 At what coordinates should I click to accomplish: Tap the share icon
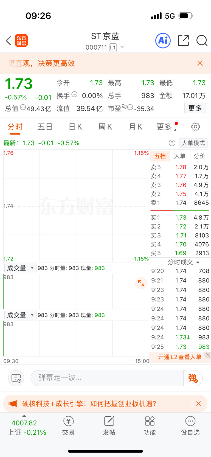(x=183, y=41)
